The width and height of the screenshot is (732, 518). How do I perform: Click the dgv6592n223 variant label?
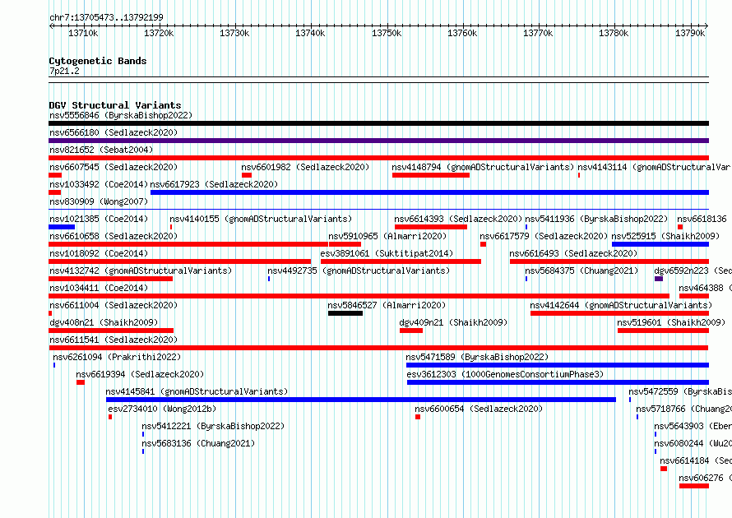pos(693,271)
